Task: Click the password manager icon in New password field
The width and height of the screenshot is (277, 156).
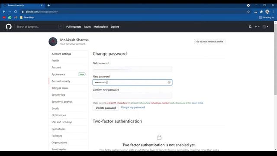Action: pyautogui.click(x=169, y=82)
